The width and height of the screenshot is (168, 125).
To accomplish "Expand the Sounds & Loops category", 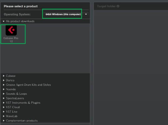I will (x=4, y=94).
